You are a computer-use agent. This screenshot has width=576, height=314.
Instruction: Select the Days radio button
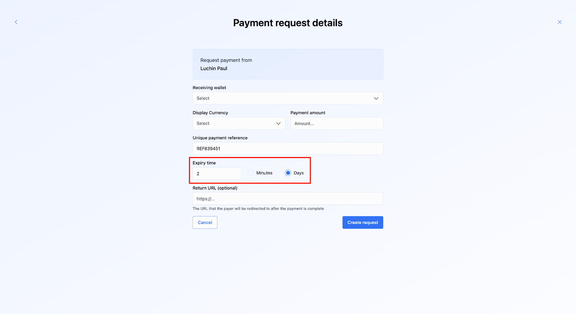[x=288, y=173]
